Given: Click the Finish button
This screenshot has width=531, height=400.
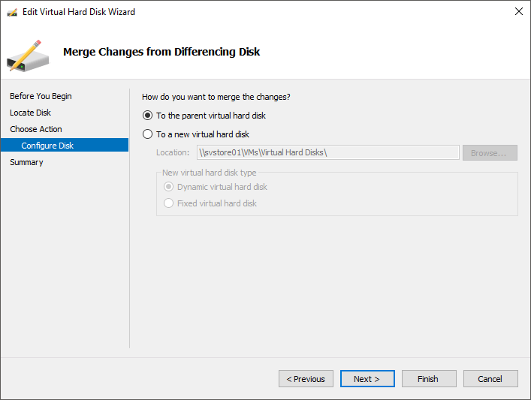Looking at the screenshot, I should [x=429, y=379].
